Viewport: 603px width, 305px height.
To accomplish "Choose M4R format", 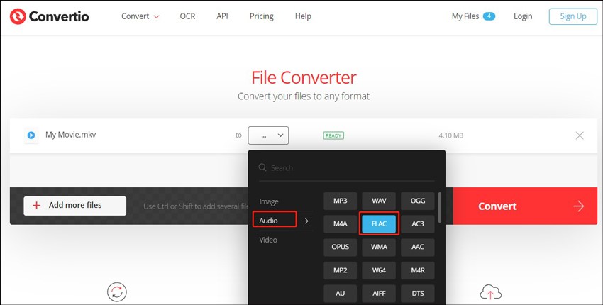I will [x=418, y=270].
